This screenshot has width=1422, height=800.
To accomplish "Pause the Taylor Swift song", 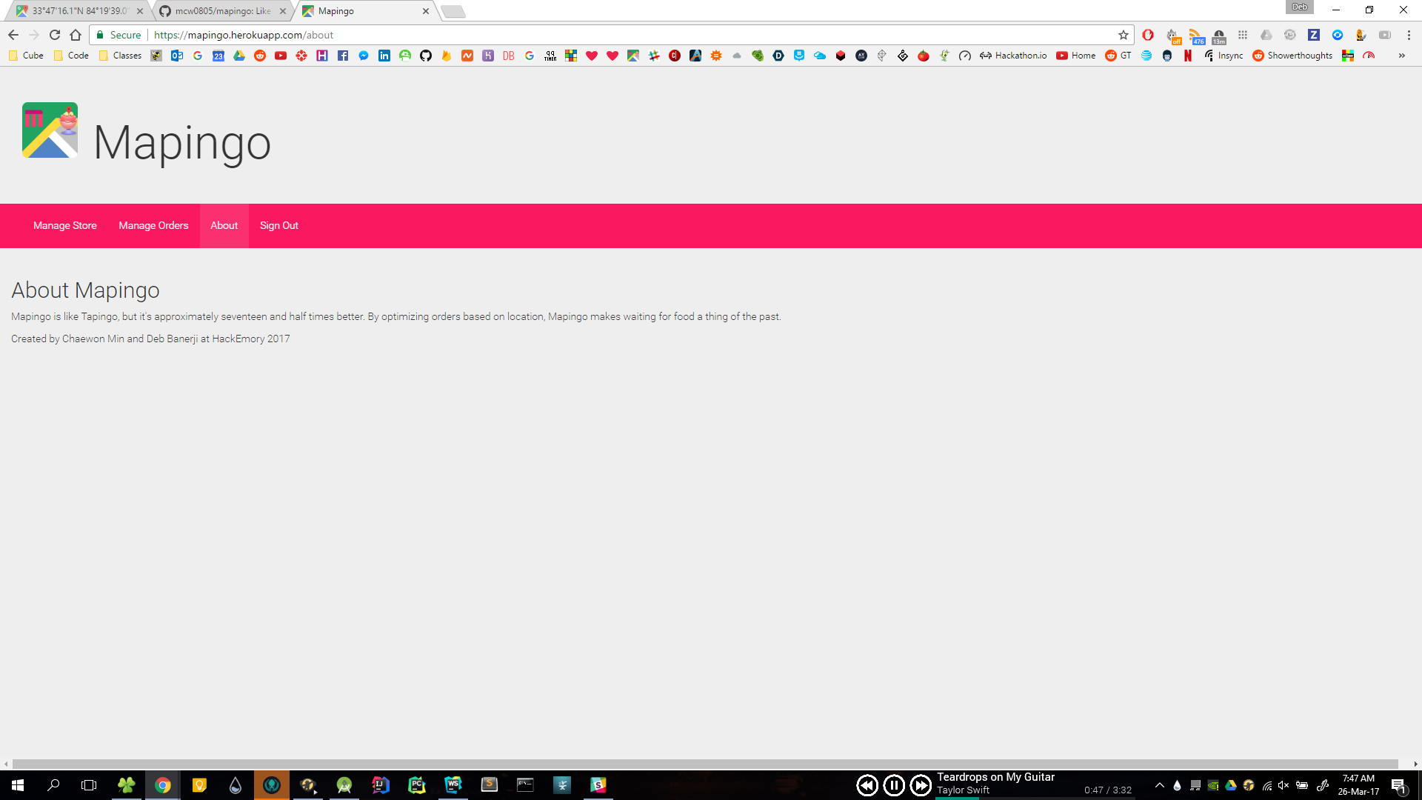I will 894,785.
